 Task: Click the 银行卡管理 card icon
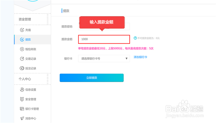[x=22, y=109]
